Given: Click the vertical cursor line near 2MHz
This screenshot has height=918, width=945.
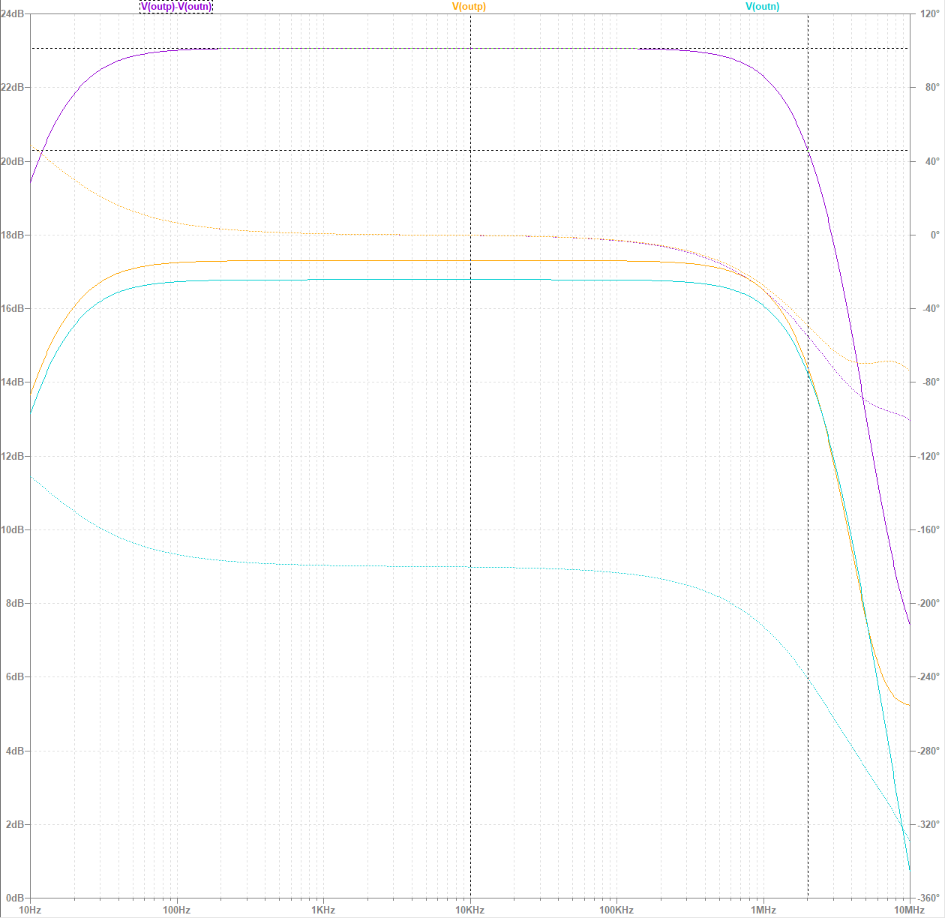Looking at the screenshot, I should point(808,525).
